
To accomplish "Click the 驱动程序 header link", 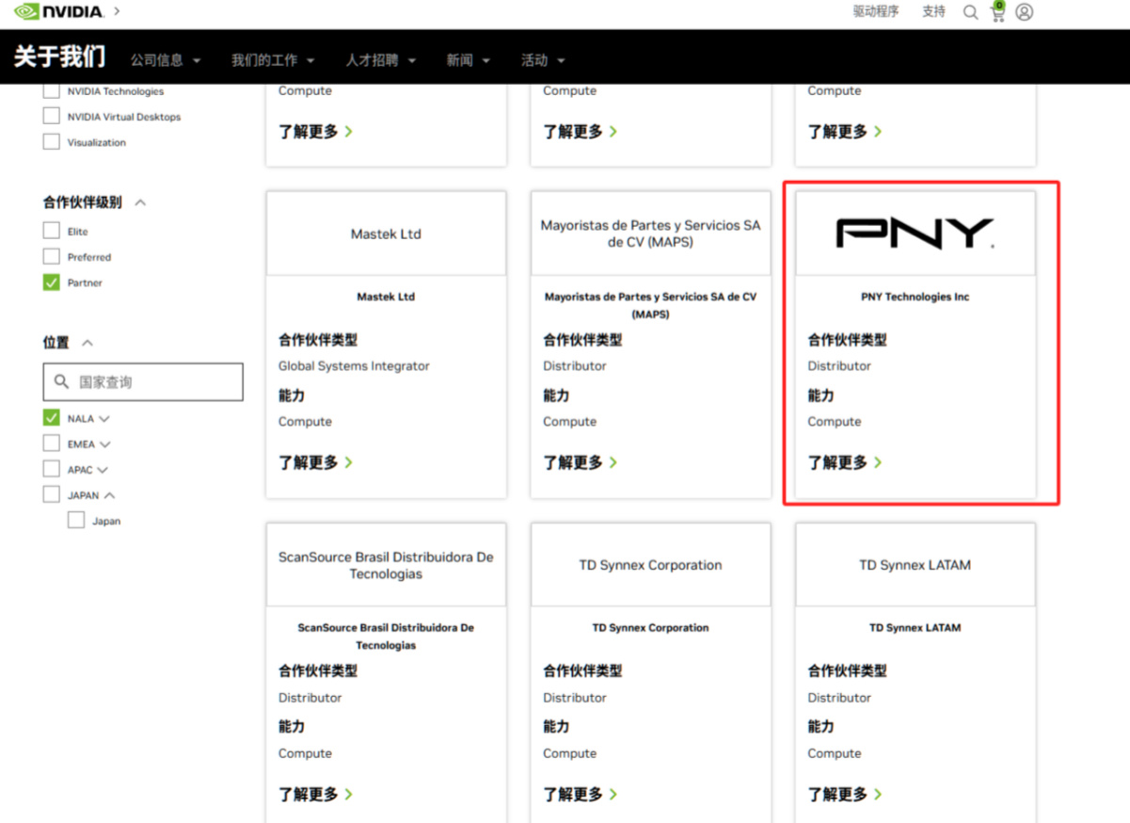I will tap(876, 11).
